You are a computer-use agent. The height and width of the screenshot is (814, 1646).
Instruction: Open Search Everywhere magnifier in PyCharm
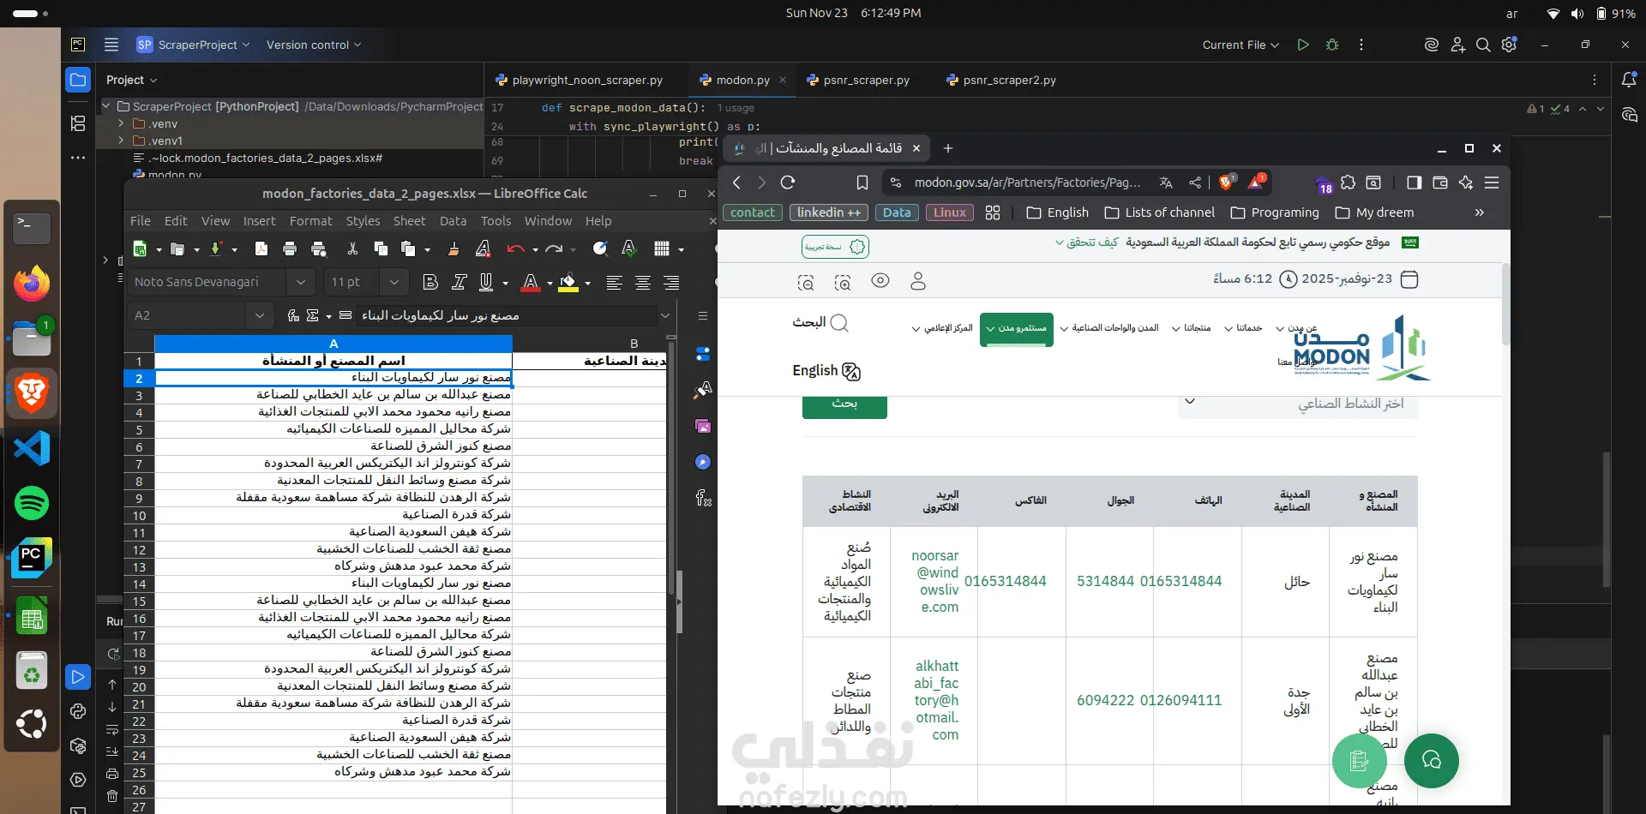tap(1483, 45)
